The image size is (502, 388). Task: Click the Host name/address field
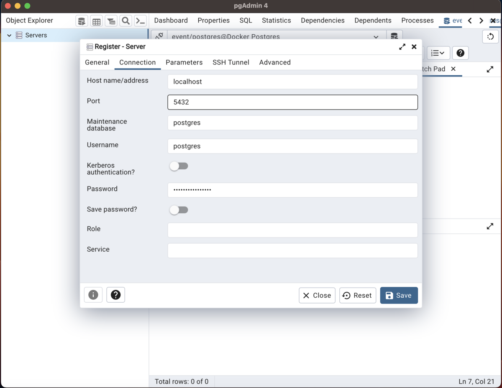(292, 82)
